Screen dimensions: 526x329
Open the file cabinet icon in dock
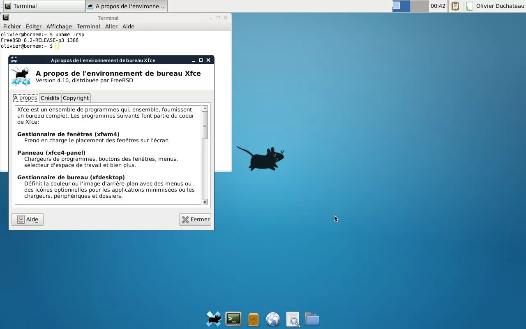[254, 320]
